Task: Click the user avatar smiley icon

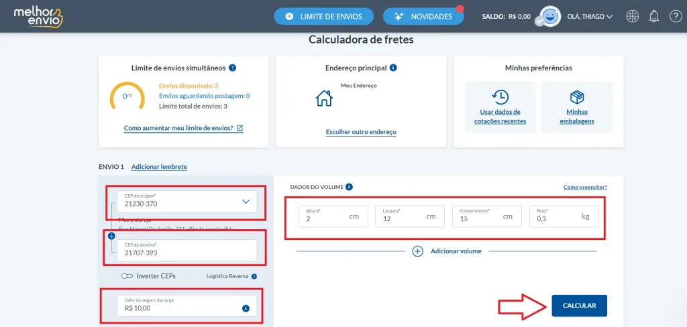Action: (551, 17)
